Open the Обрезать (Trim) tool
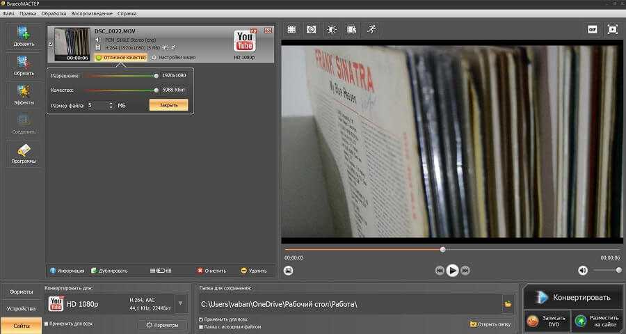This screenshot has height=334, width=626. (x=23, y=65)
